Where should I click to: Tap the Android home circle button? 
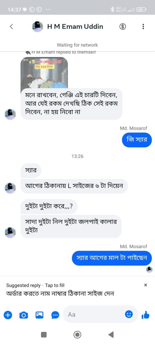77,335
